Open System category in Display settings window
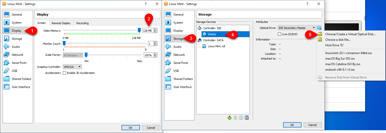386x133 pixels. [x=18, y=23]
